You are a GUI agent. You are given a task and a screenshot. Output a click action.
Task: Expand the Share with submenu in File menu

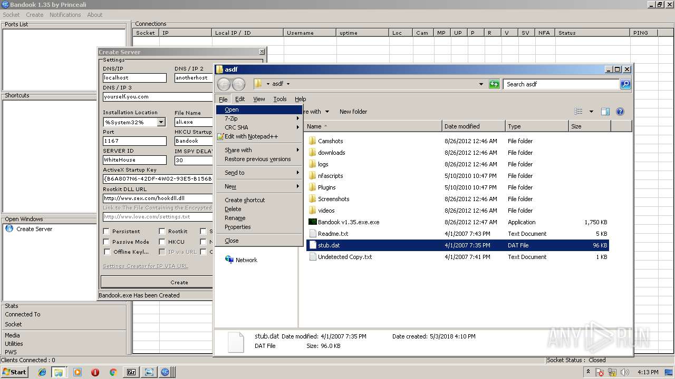click(x=298, y=150)
